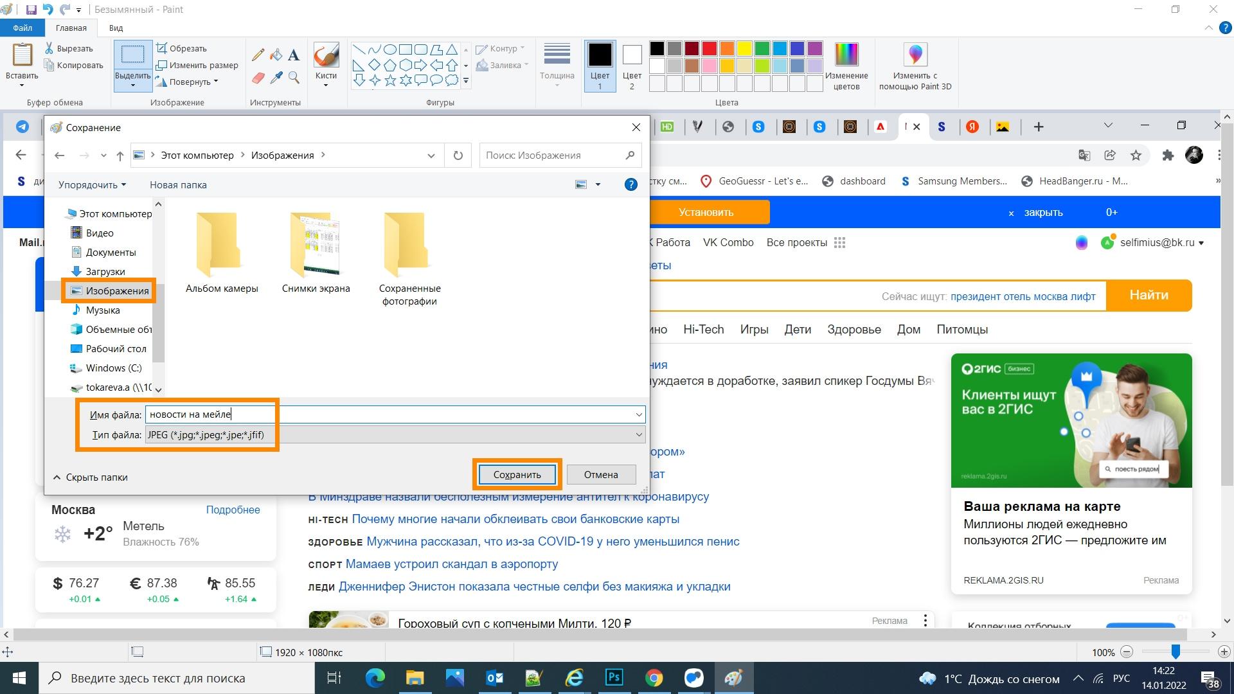The height and width of the screenshot is (694, 1234).
Task: Select the ellipse shape
Action: click(390, 49)
